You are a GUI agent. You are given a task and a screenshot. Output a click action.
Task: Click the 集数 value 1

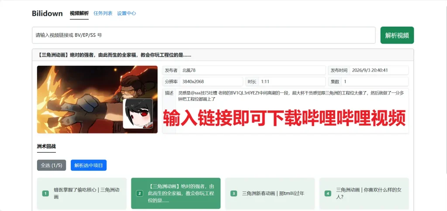coord(345,82)
